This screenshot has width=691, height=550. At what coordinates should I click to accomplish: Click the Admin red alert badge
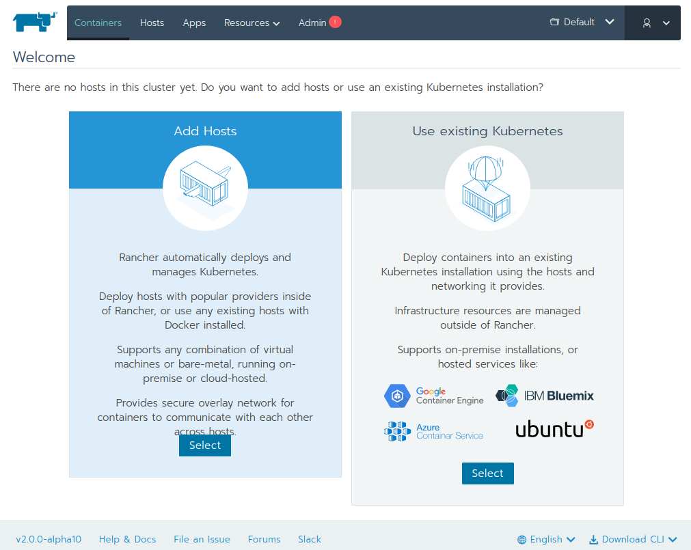click(335, 22)
